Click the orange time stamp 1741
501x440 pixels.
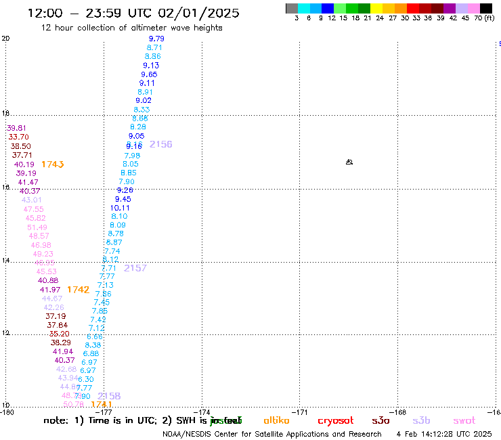click(x=102, y=404)
